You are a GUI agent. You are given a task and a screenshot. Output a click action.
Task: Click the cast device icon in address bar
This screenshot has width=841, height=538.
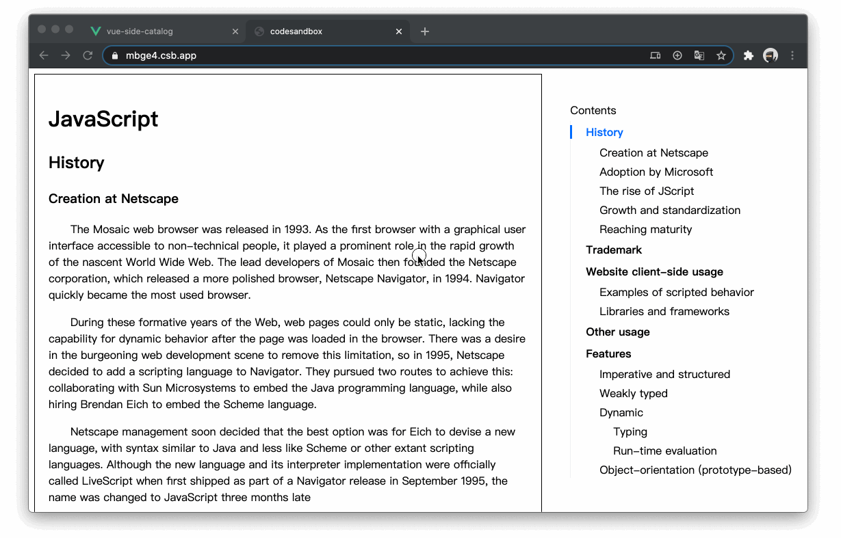[x=656, y=55]
